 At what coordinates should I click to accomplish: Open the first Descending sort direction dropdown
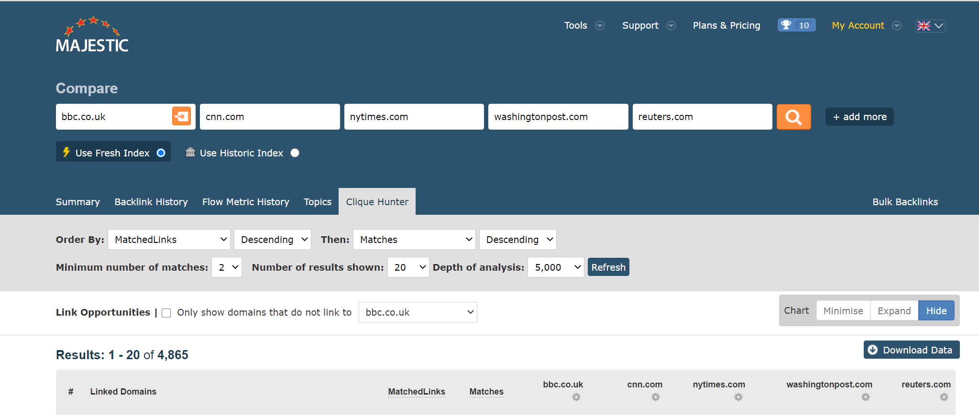pyautogui.click(x=273, y=240)
